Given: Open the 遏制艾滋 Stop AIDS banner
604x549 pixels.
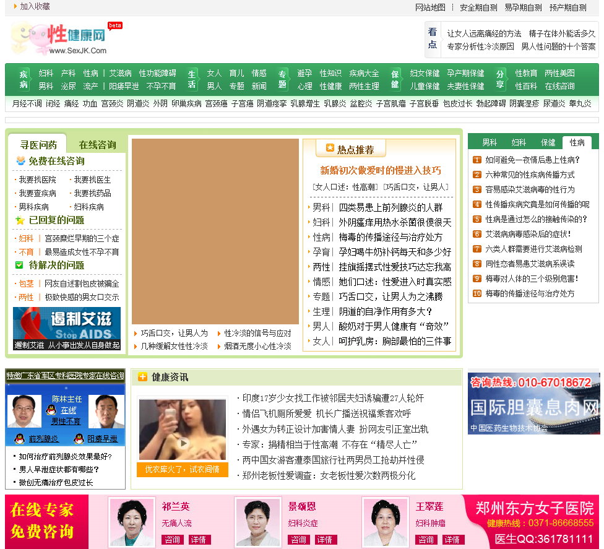Looking at the screenshot, I should (x=67, y=329).
